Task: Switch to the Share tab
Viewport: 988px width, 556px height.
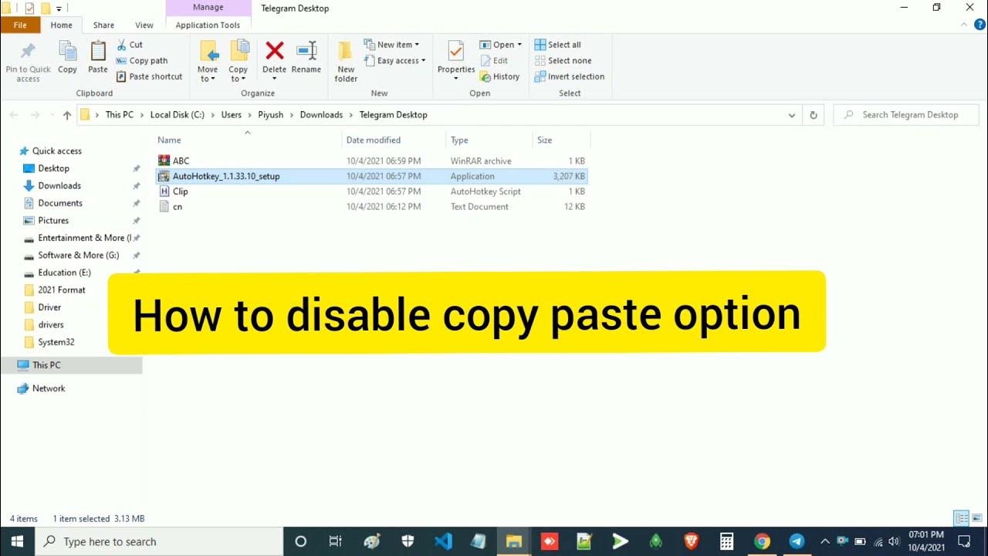Action: click(x=103, y=25)
